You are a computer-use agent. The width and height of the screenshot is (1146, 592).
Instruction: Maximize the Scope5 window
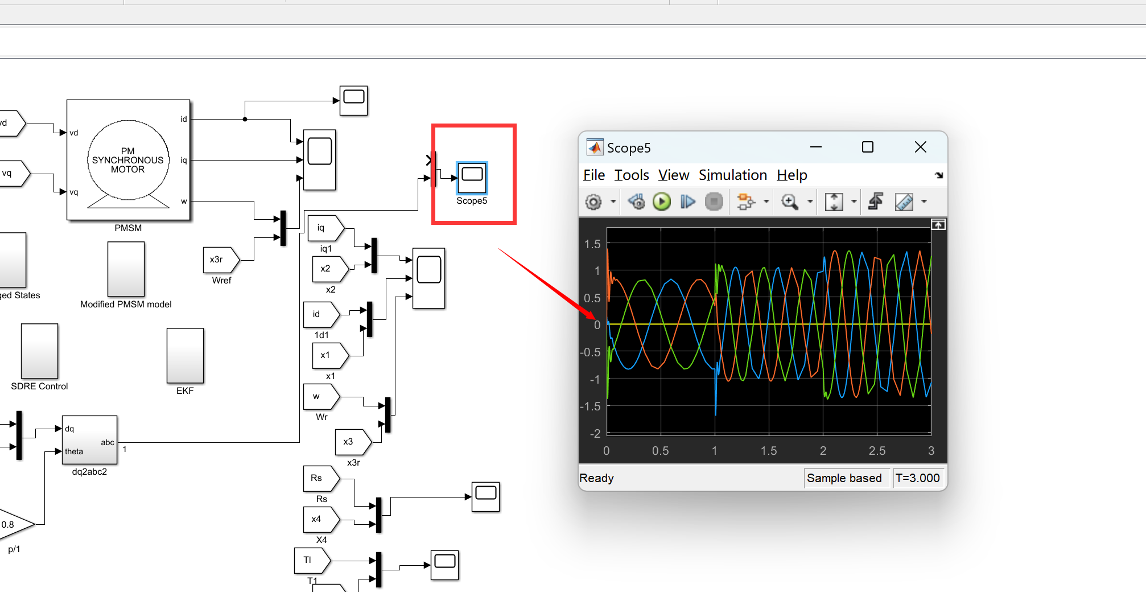coord(868,147)
